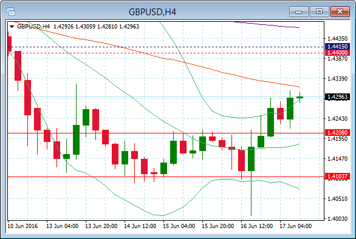The height and width of the screenshot is (239, 356).
Task: Close the GBPUSD,H4 chart window
Action: pyautogui.click(x=340, y=12)
